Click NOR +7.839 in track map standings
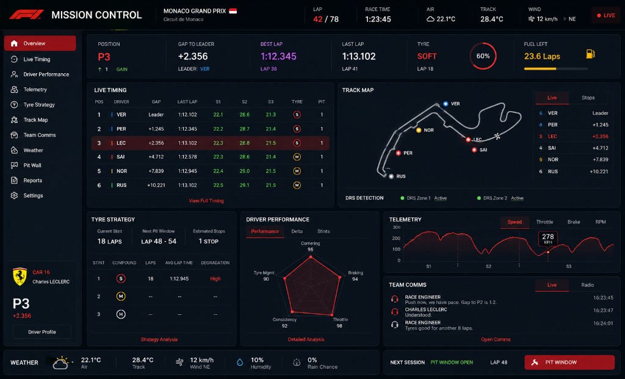 pyautogui.click(x=574, y=159)
